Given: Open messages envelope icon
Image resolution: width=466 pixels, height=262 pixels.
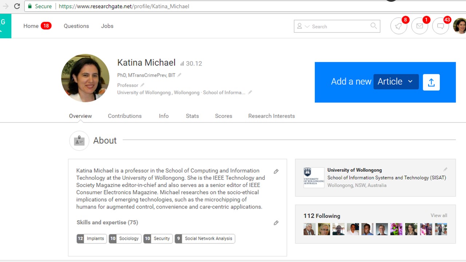Looking at the screenshot, I should 420,26.
